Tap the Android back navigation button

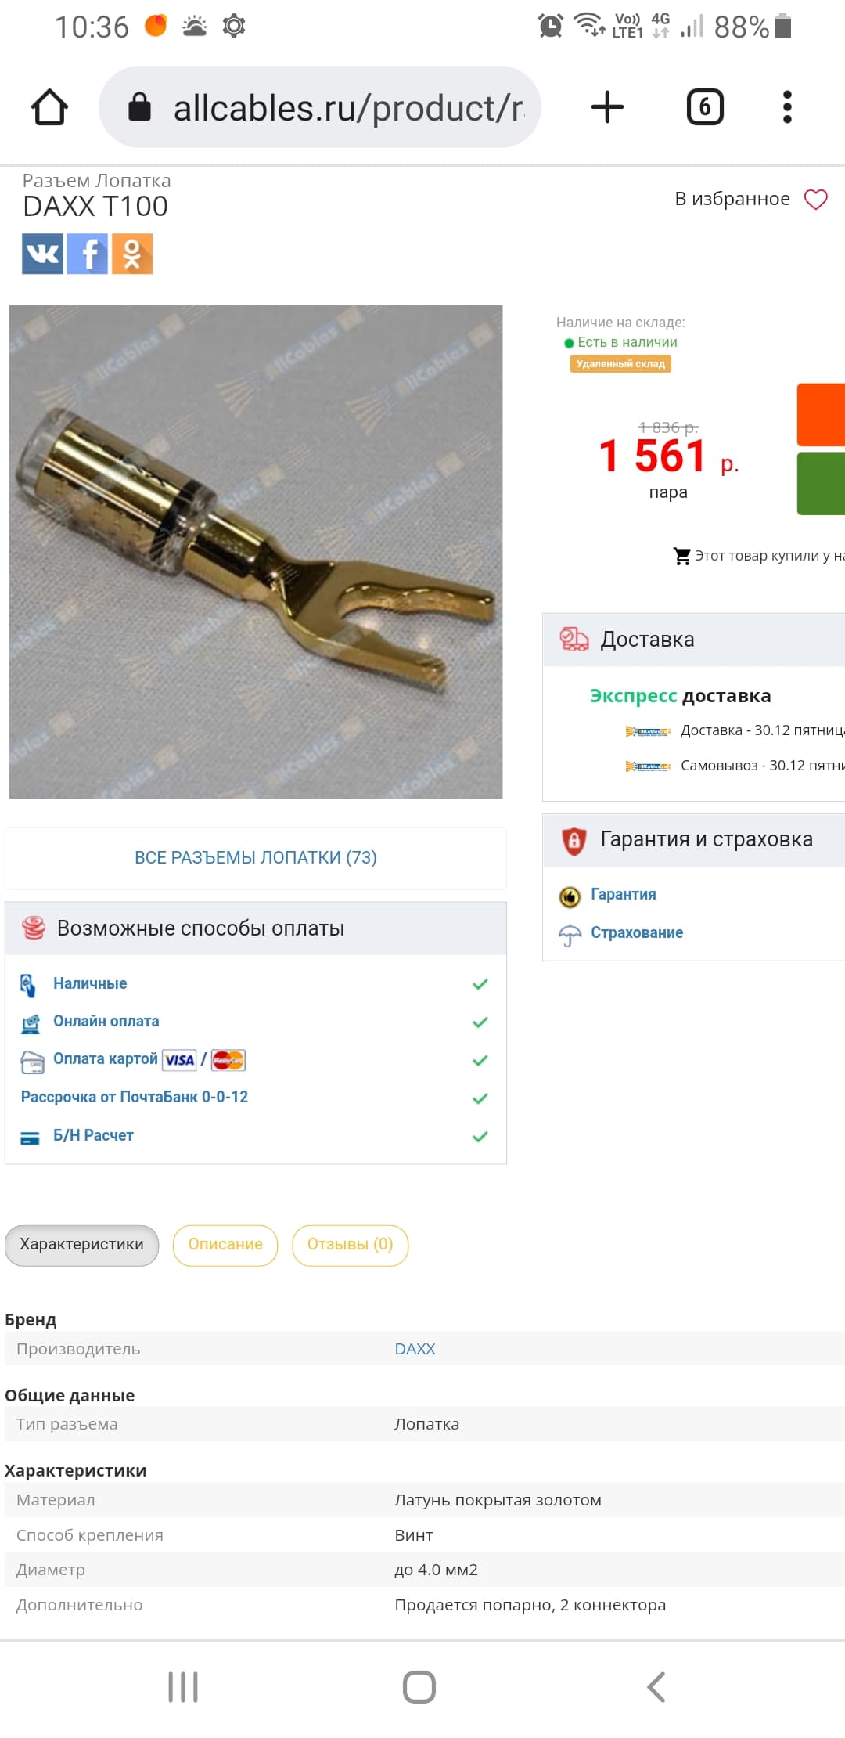point(656,1687)
